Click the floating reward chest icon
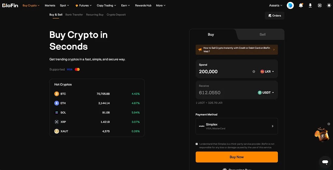Image resolution: width=333 pixels, height=170 pixels. (322, 135)
